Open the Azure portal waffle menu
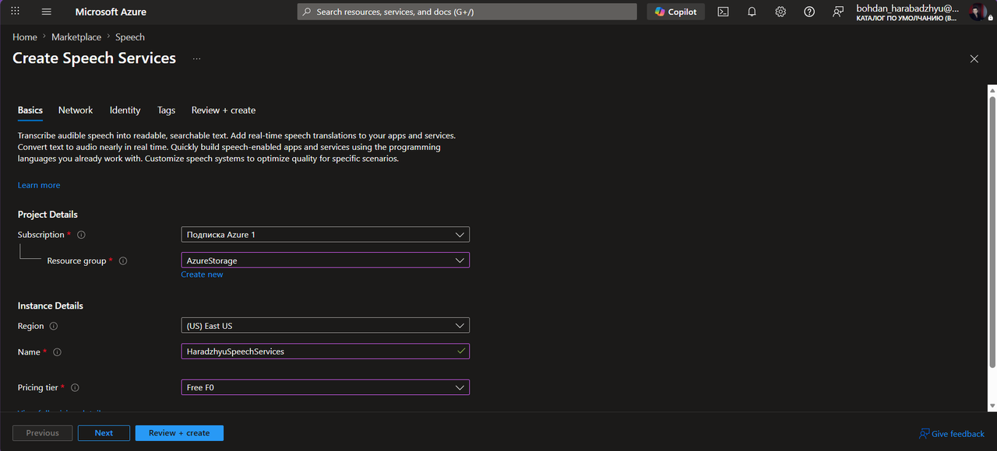Viewport: 997px width, 451px height. click(16, 12)
